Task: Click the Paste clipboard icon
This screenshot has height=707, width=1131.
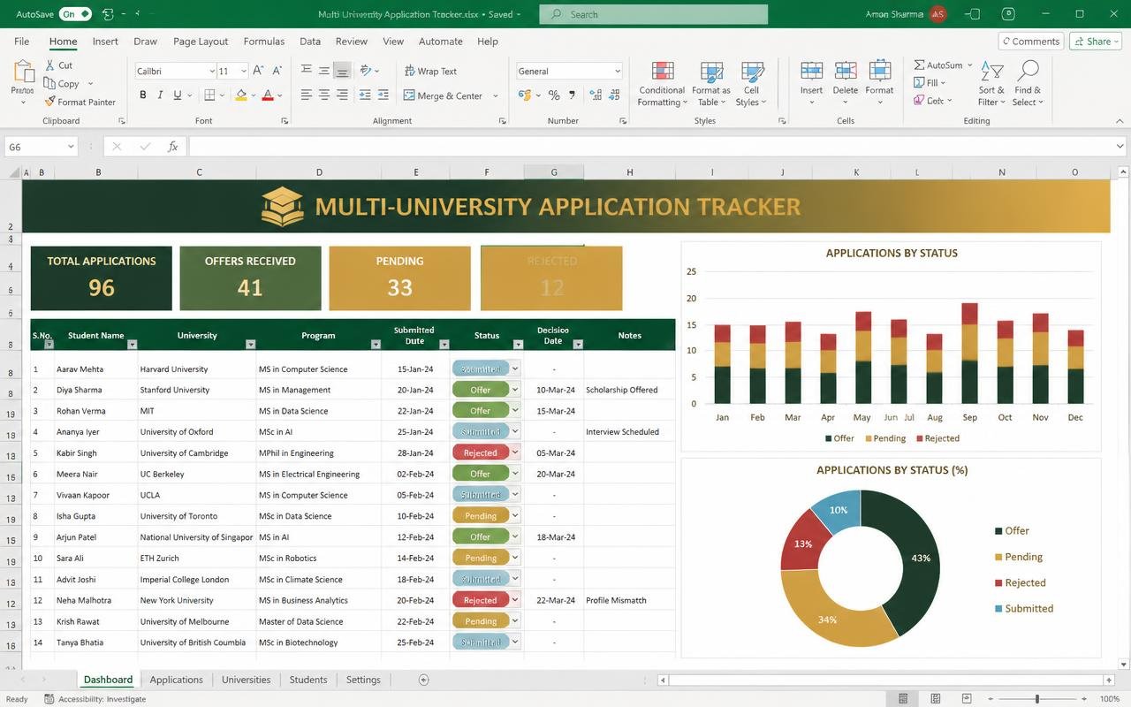Action: click(x=23, y=72)
